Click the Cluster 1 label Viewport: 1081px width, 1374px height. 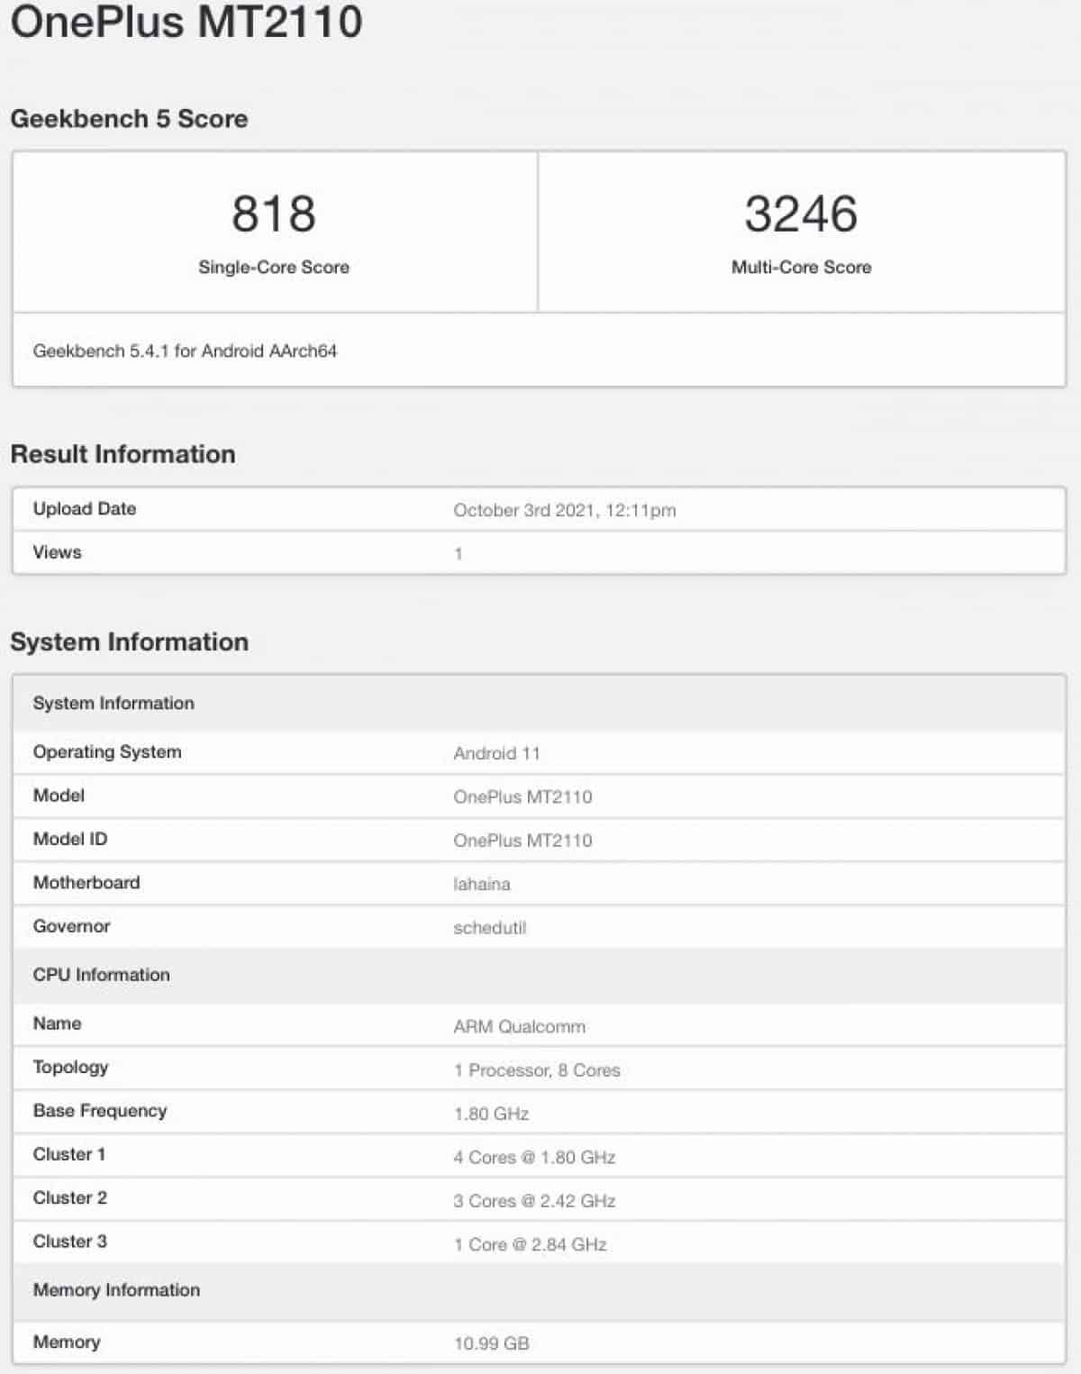69,1155
